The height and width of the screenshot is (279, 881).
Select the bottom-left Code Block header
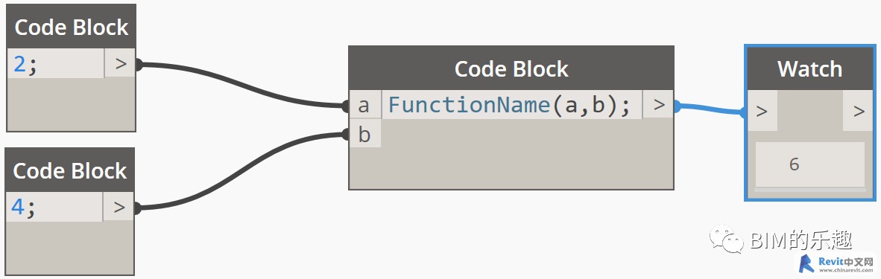click(70, 170)
